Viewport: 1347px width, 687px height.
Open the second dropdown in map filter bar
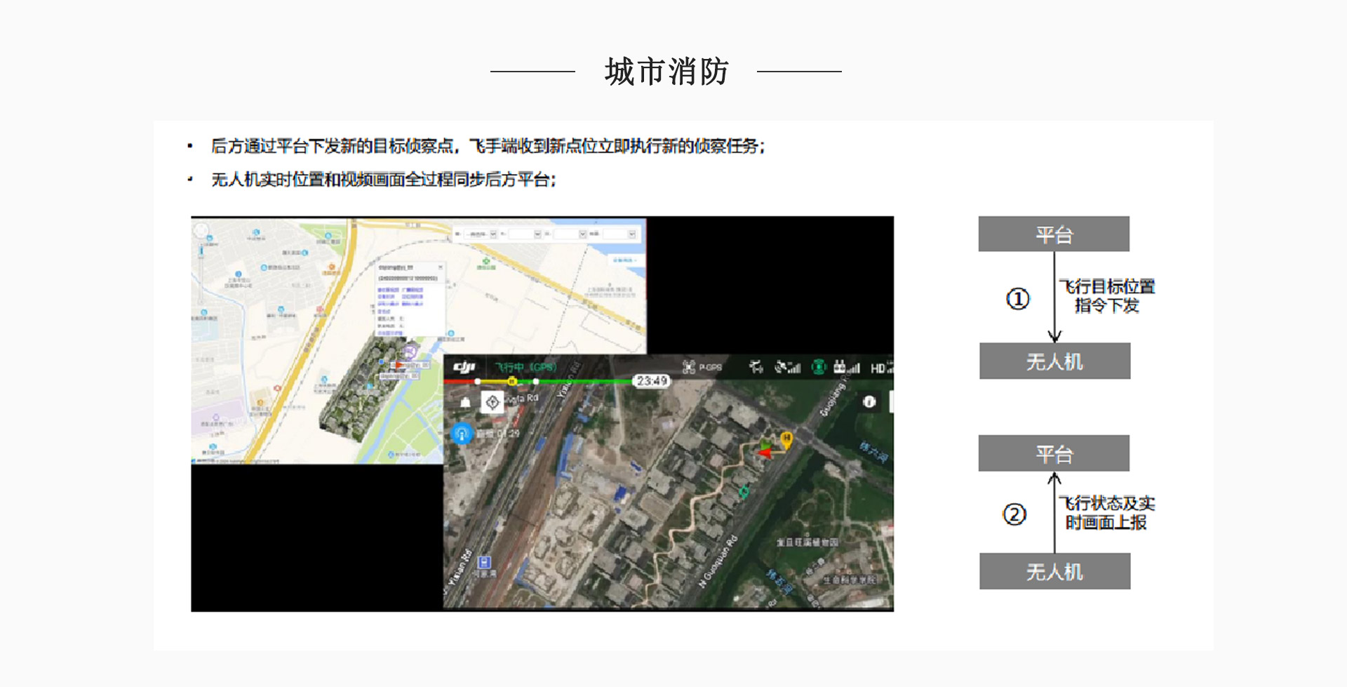525,234
